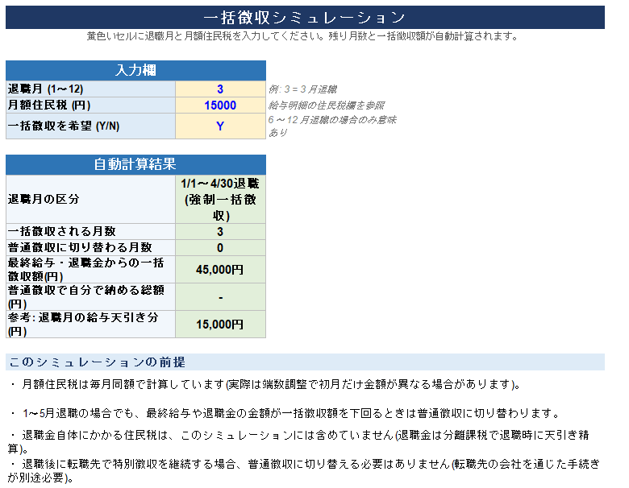
Task: Click the note starting 退職金自体にかかる住民税
Action: pyautogui.click(x=298, y=441)
